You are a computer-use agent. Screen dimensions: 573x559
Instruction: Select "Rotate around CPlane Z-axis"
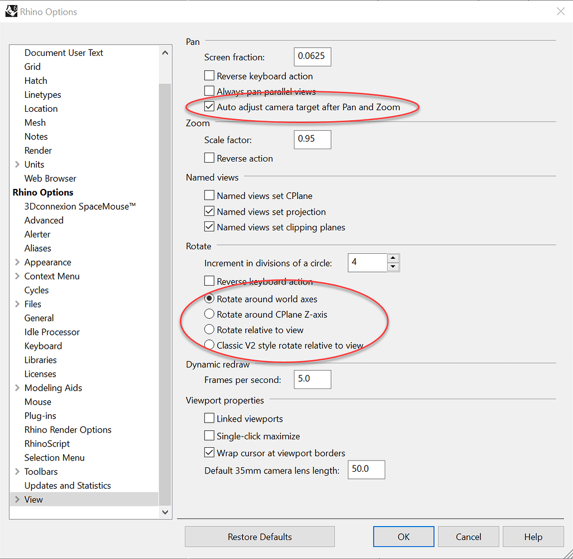click(x=209, y=314)
